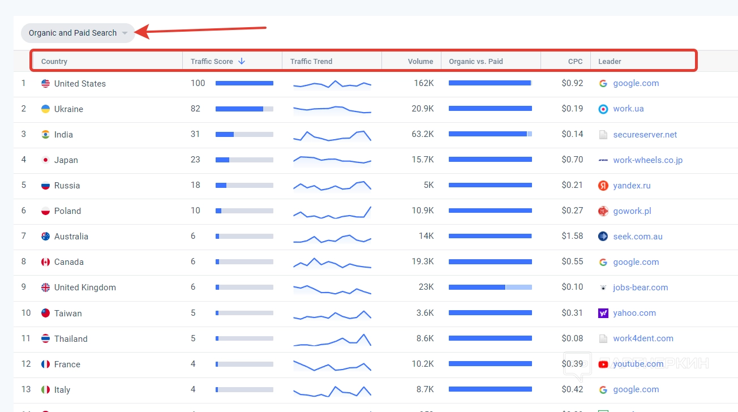Viewport: 738px width, 412px height.
Task: Click the Organic vs. Paid column header
Action: 475,62
